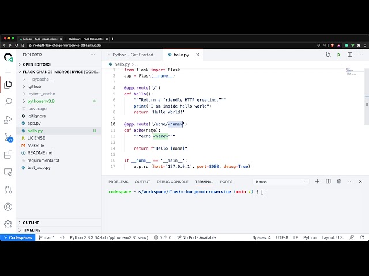Switch to the OUTPUT panel tab

(142, 182)
